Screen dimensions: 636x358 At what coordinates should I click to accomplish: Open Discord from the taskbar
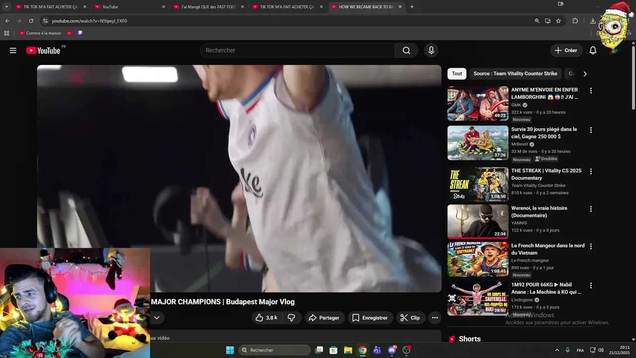pos(392,350)
